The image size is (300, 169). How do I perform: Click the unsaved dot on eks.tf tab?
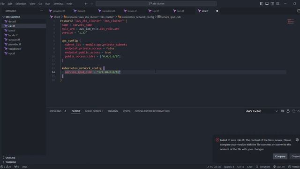217,11
